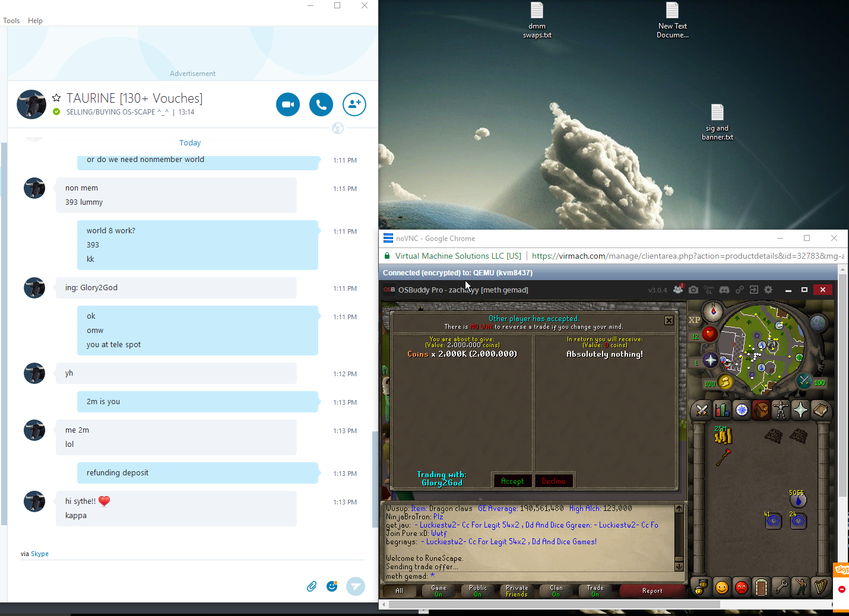
Task: Open the Worn Equipment tab
Action: [781, 410]
